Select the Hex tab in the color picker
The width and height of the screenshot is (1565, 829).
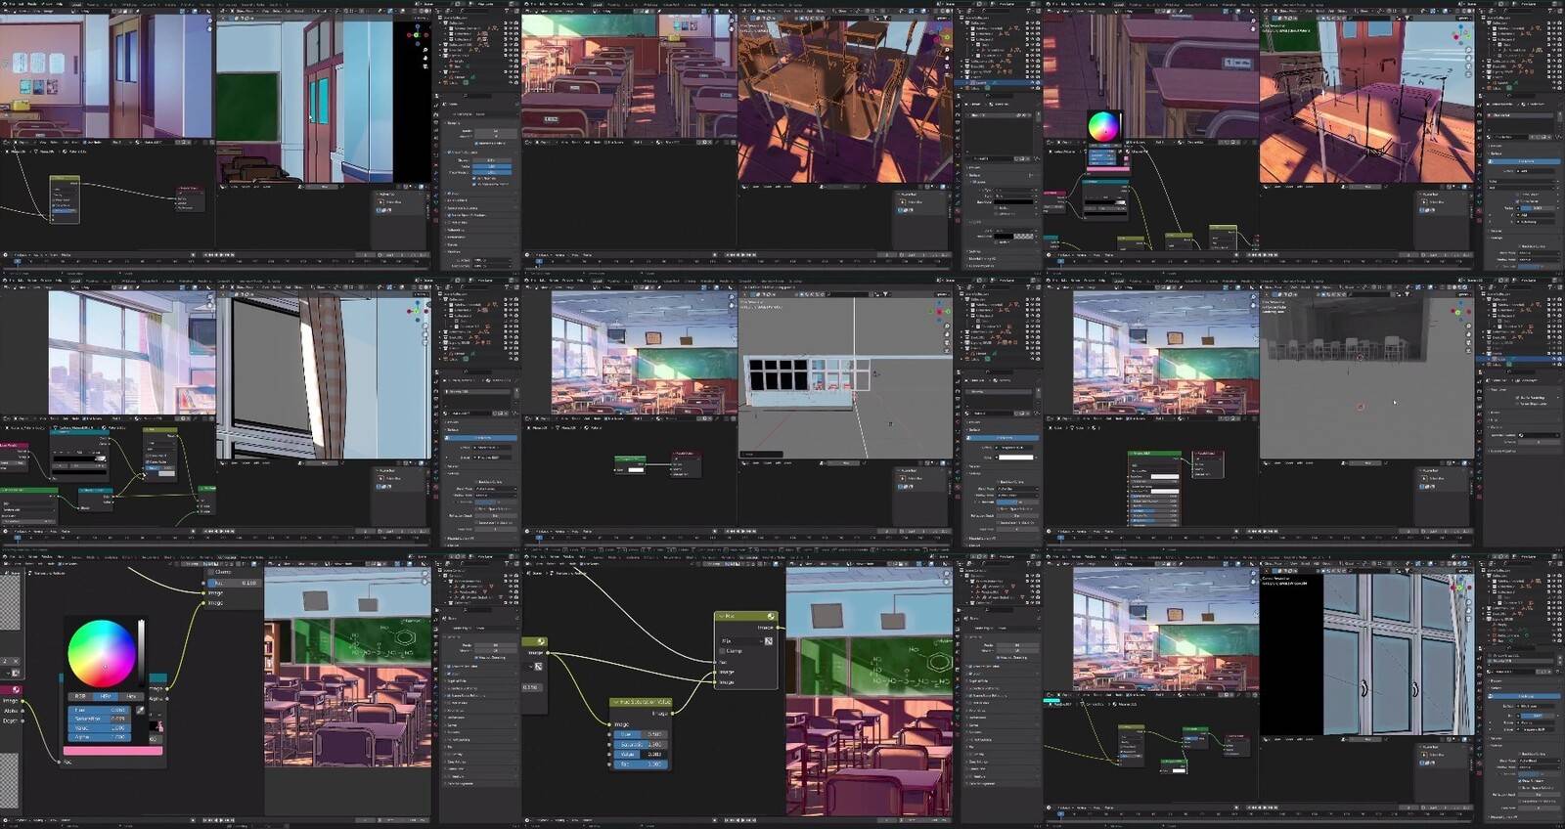click(131, 696)
